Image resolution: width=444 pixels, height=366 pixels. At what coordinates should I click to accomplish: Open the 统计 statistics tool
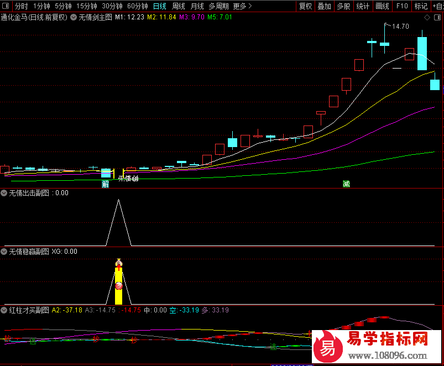click(363, 6)
